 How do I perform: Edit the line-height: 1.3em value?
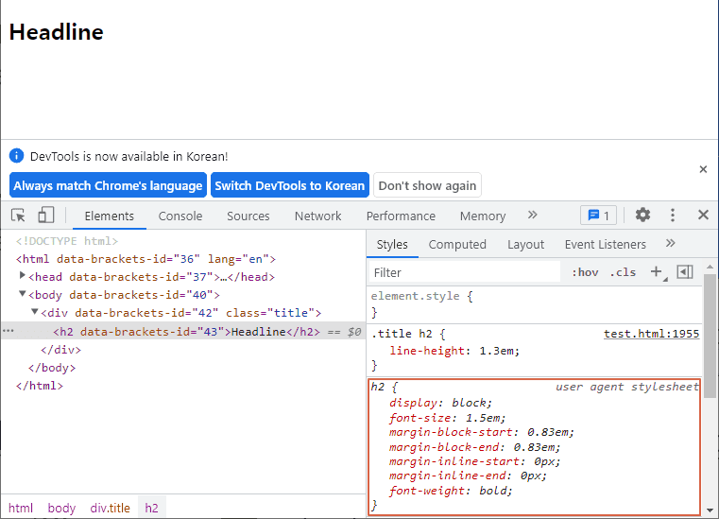pyautogui.click(x=499, y=351)
